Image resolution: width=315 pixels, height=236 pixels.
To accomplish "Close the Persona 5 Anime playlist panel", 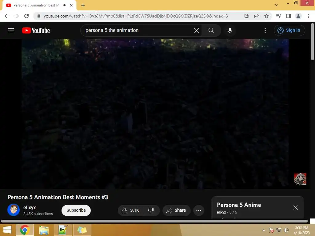I will coord(296,208).
